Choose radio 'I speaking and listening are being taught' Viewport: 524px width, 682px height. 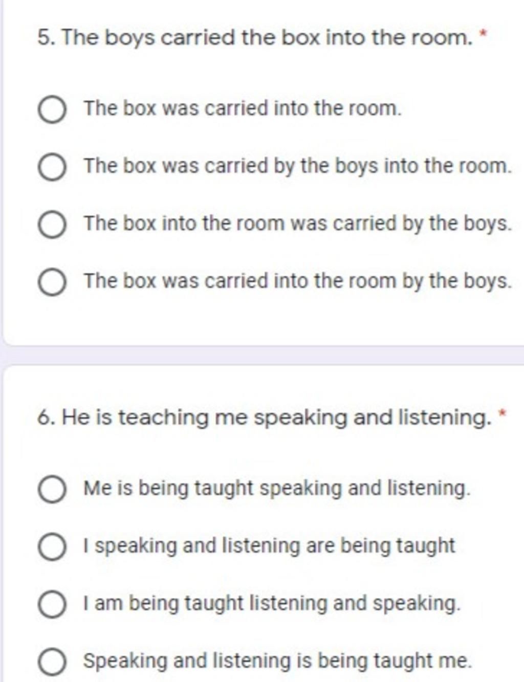(x=52, y=547)
